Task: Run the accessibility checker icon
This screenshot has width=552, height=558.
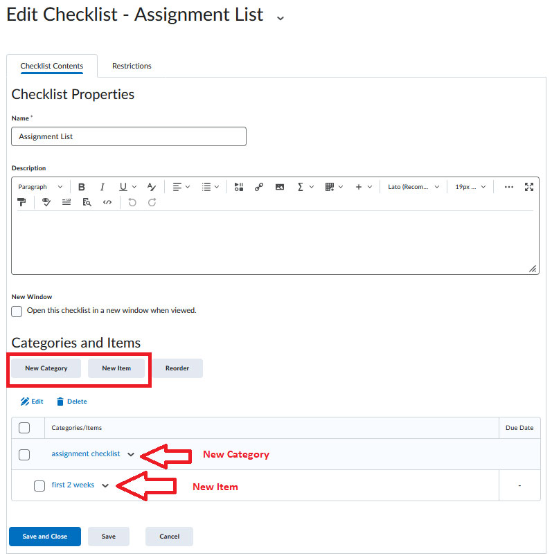Action: (x=46, y=201)
